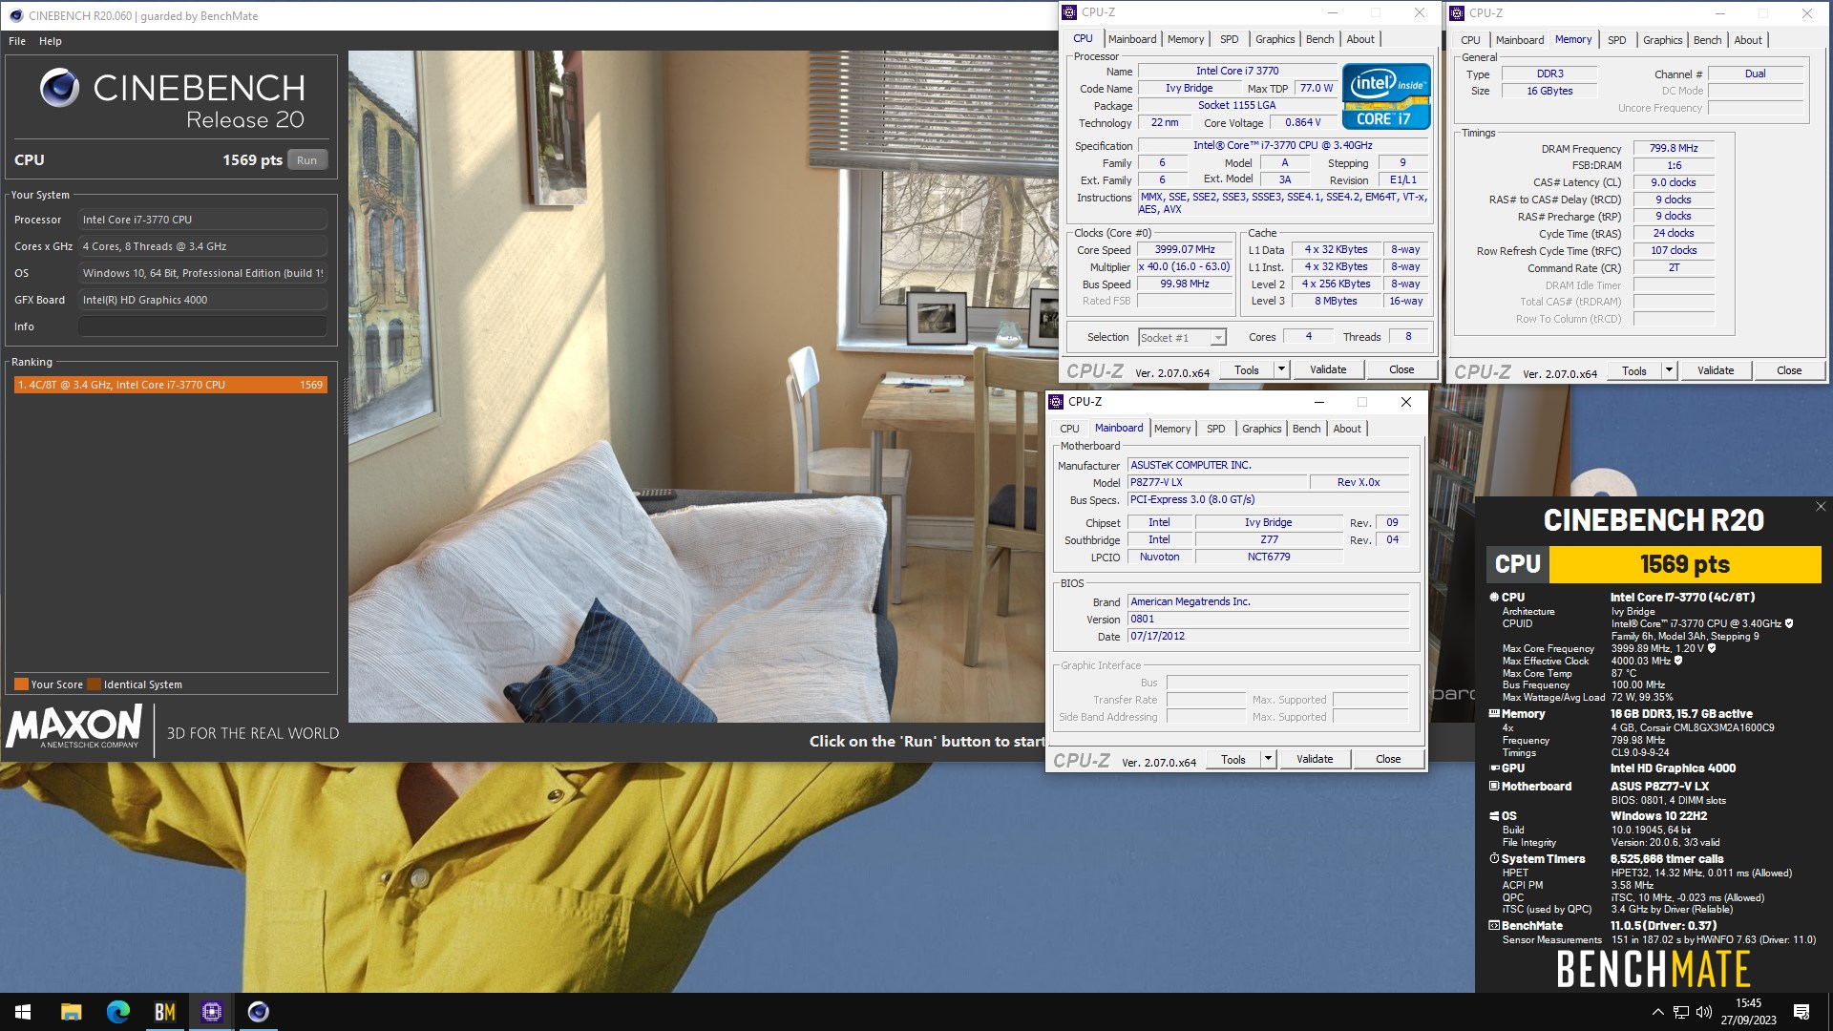Open BenchMate from the taskbar
Screen dimensions: 1833x1031
[164, 1012]
